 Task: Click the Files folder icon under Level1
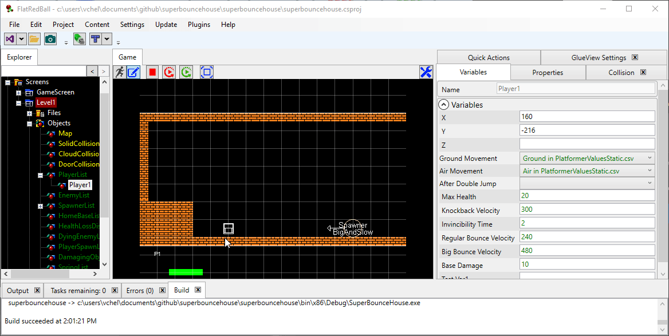pos(40,113)
